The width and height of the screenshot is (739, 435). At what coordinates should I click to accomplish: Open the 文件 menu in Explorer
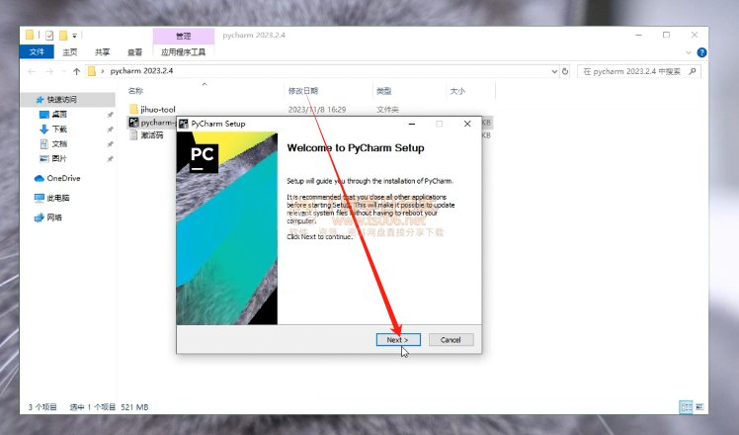click(37, 51)
